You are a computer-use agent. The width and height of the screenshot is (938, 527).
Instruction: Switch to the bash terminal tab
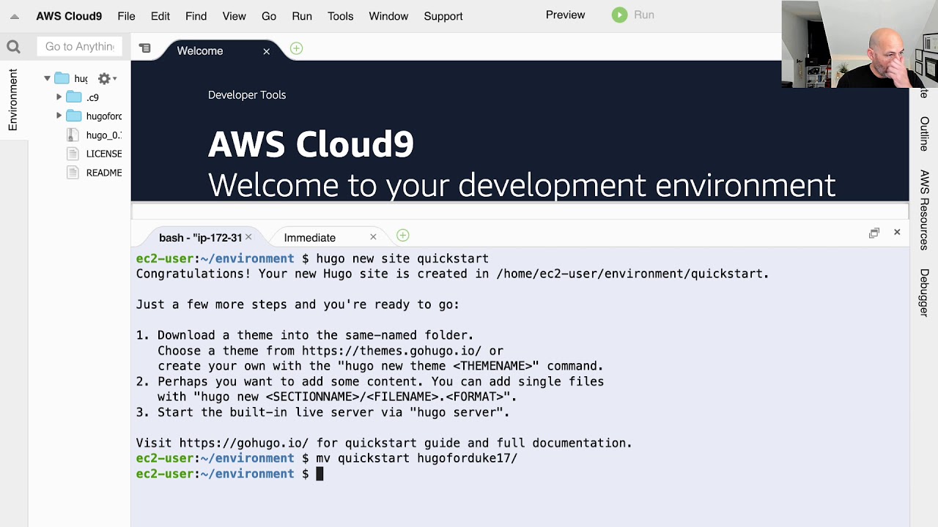[x=200, y=238]
